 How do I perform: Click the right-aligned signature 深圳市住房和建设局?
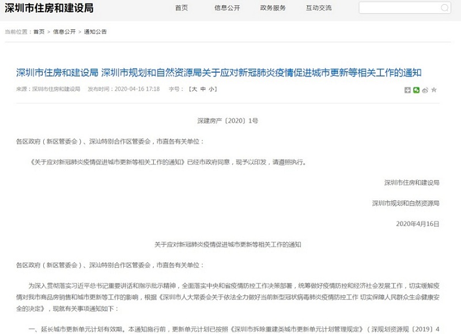tap(411, 182)
